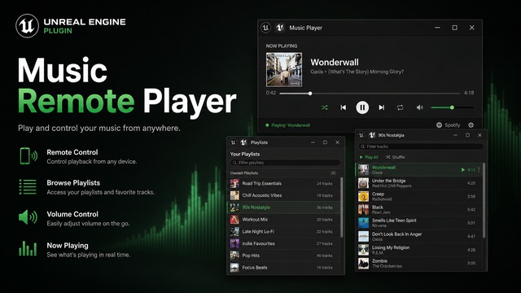Play Smells Like Teen Spirit
521x293 pixels.
point(418,223)
